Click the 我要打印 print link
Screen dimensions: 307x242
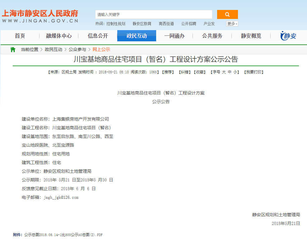pyautogui.click(x=254, y=72)
